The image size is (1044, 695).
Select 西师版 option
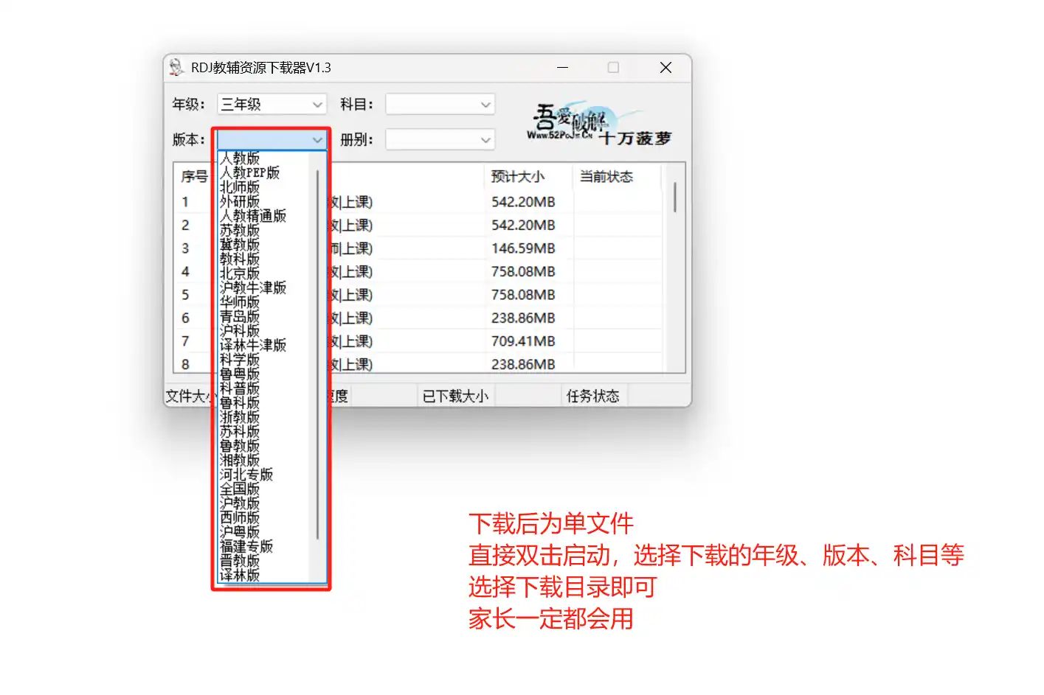pos(240,517)
